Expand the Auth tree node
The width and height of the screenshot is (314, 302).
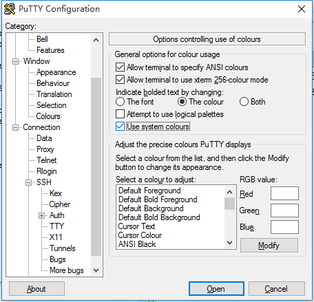click(41, 215)
